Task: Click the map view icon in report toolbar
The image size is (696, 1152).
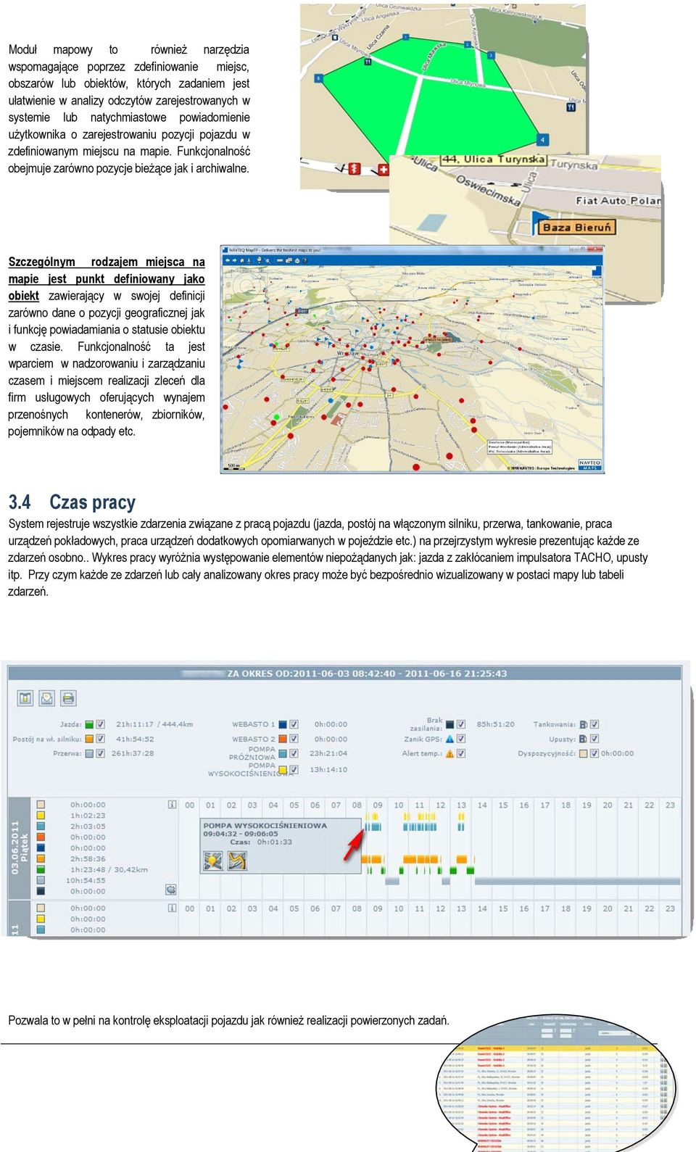Action: point(25,698)
